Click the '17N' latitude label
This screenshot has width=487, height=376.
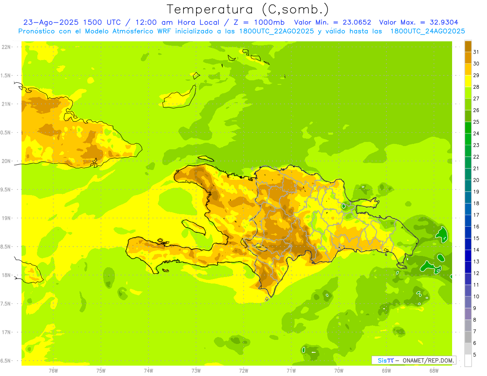(x=6, y=333)
